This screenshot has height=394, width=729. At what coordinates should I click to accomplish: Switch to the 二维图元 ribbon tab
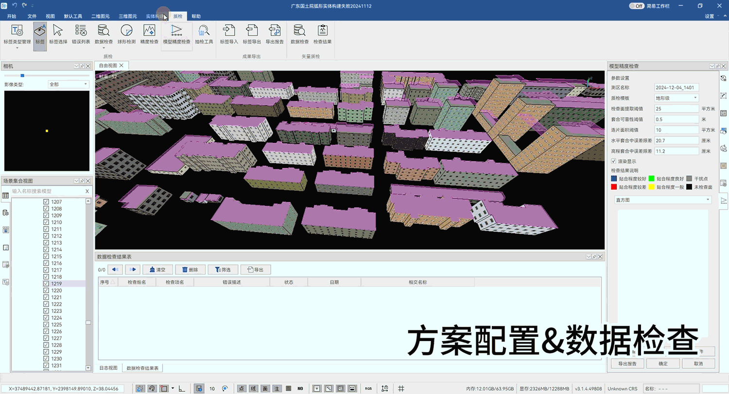click(100, 16)
